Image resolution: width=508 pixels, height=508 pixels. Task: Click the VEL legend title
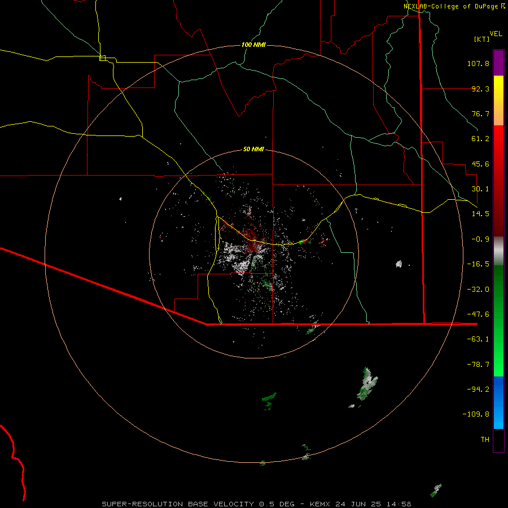pos(496,34)
